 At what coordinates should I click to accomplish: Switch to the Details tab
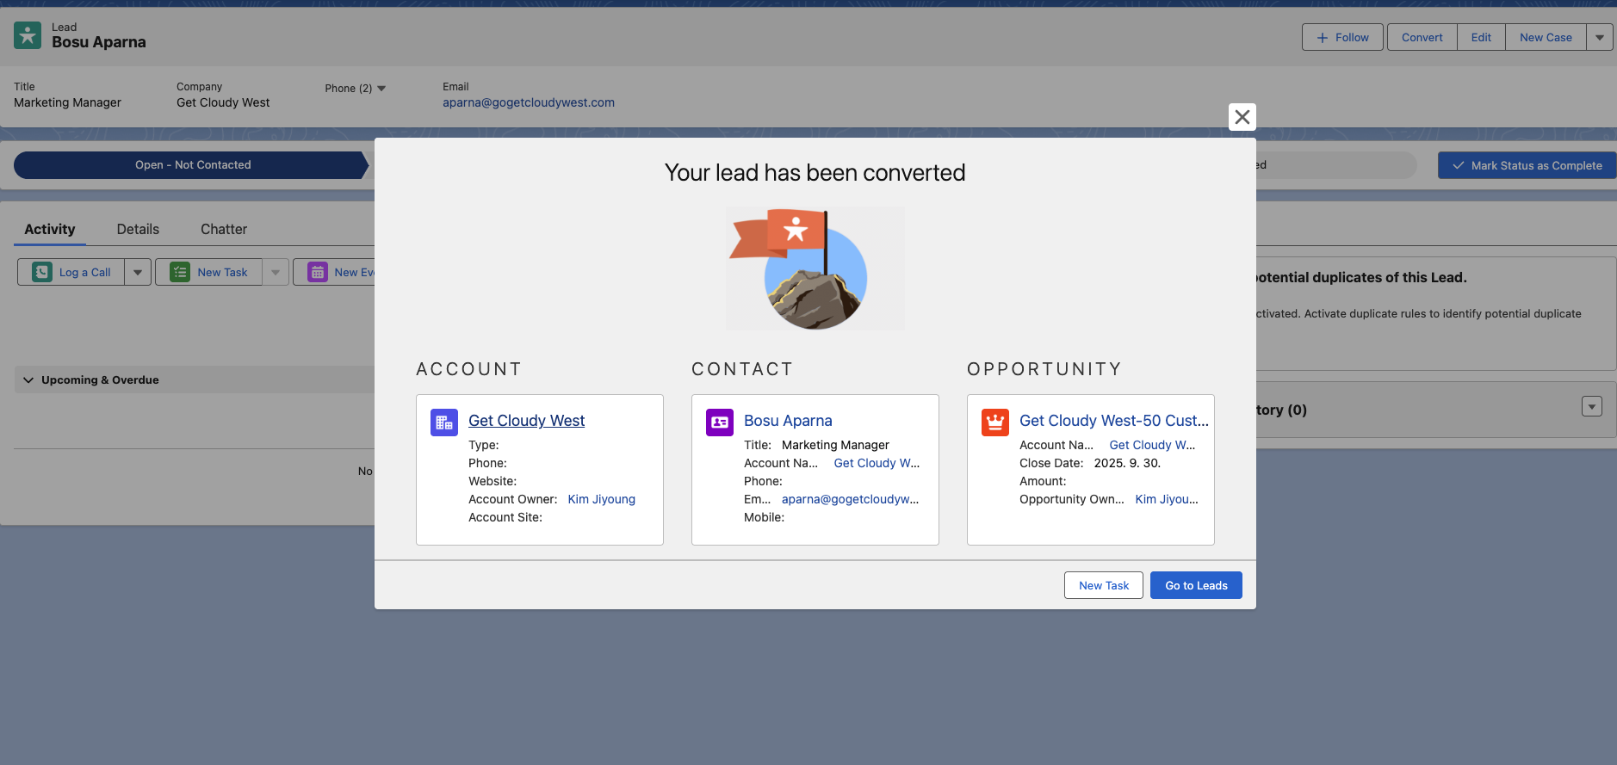pos(138,229)
